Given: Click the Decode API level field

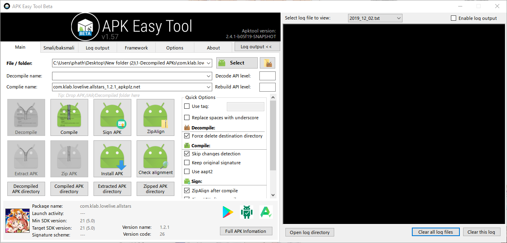Looking at the screenshot, I should point(267,76).
